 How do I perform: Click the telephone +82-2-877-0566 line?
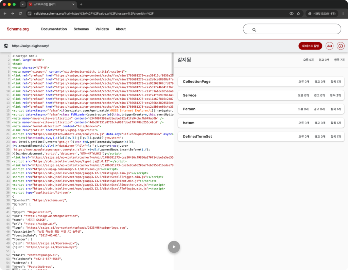[x=37, y=259]
